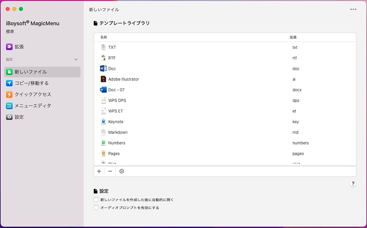Open the 拡張 extensions section icon
This screenshot has width=367, height=228.
pyautogui.click(x=9, y=47)
